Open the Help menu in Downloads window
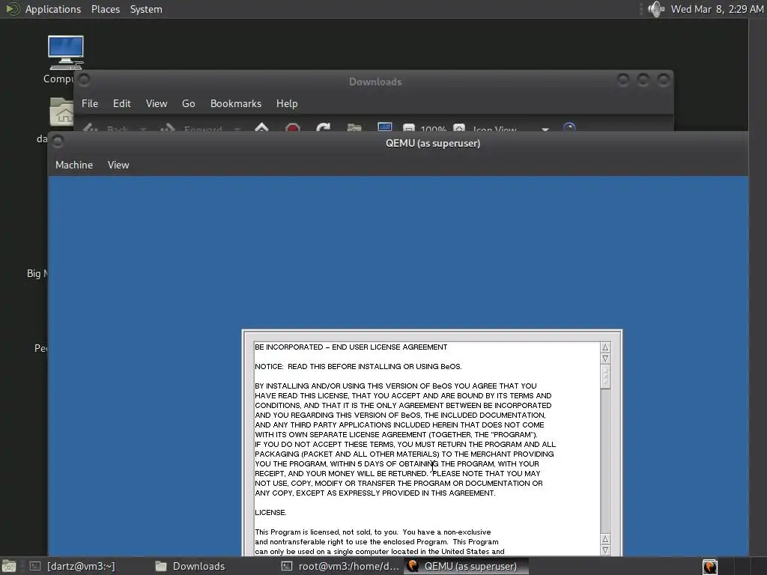Screen dimensions: 767x575 click(x=287, y=103)
